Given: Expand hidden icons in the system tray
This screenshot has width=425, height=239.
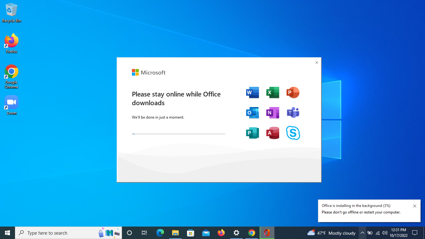Looking at the screenshot, I should pyautogui.click(x=362, y=233).
